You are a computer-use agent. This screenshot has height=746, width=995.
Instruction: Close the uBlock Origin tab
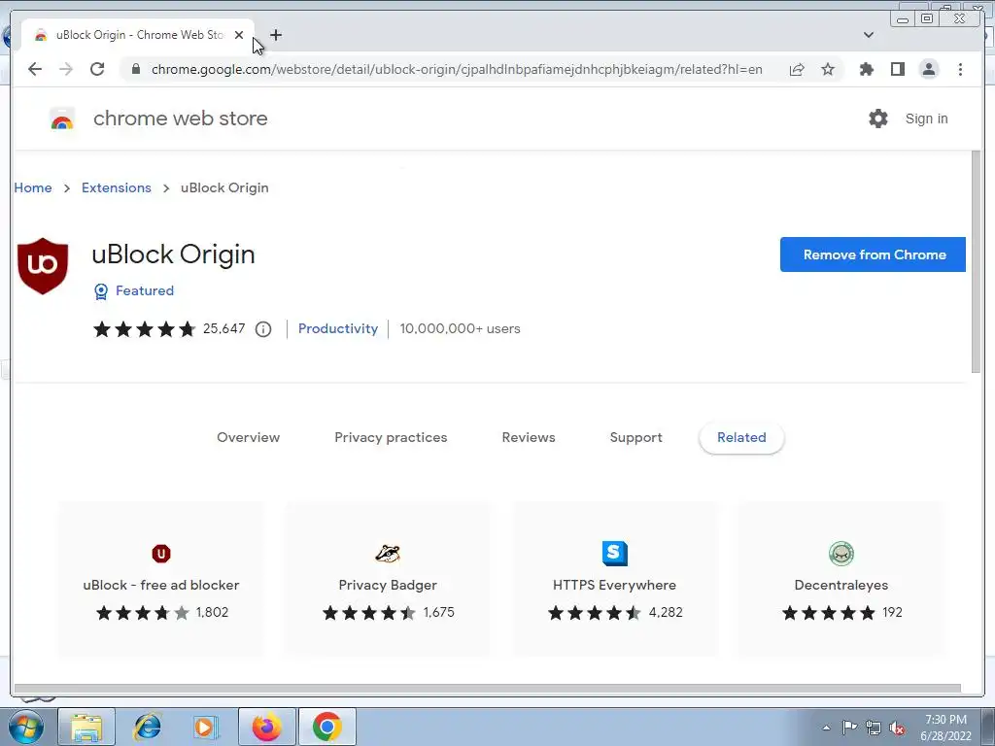click(239, 35)
